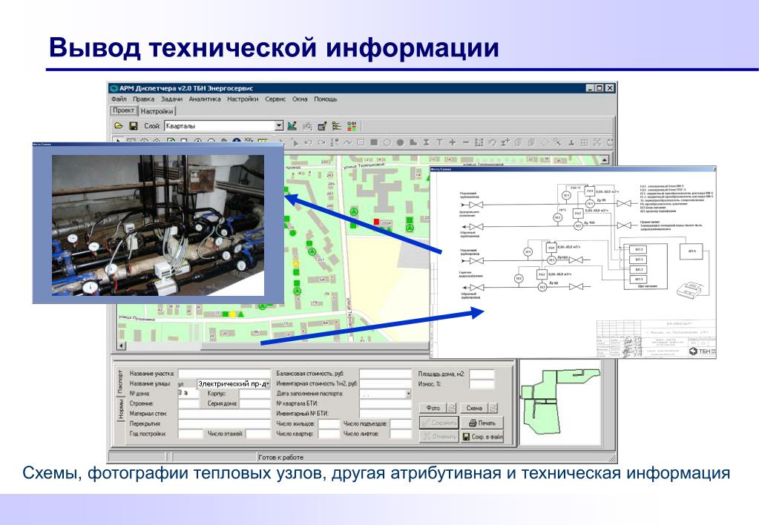Click the checkbox-pencil properties icon in toolbar

[x=322, y=126]
